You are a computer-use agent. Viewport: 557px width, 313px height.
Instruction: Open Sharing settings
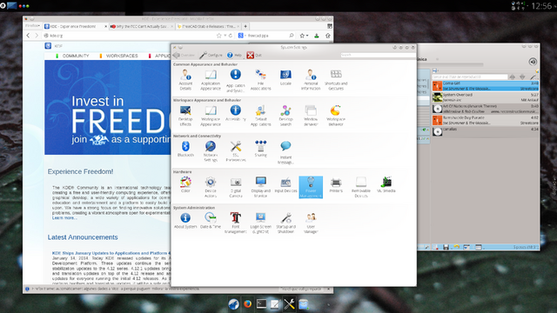pyautogui.click(x=261, y=149)
